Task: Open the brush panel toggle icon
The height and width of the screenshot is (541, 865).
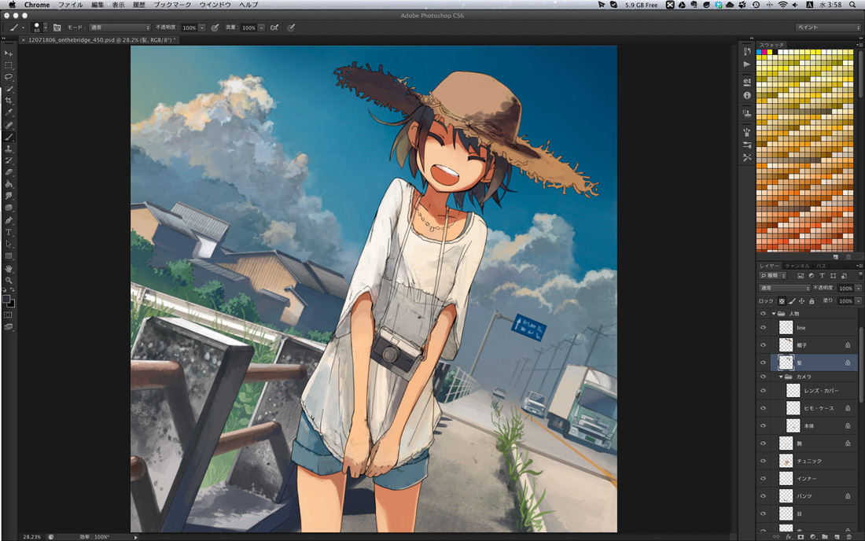Action: click(57, 27)
